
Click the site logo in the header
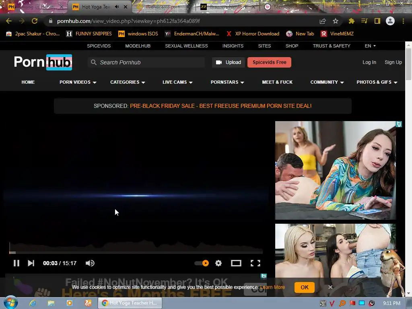click(43, 62)
